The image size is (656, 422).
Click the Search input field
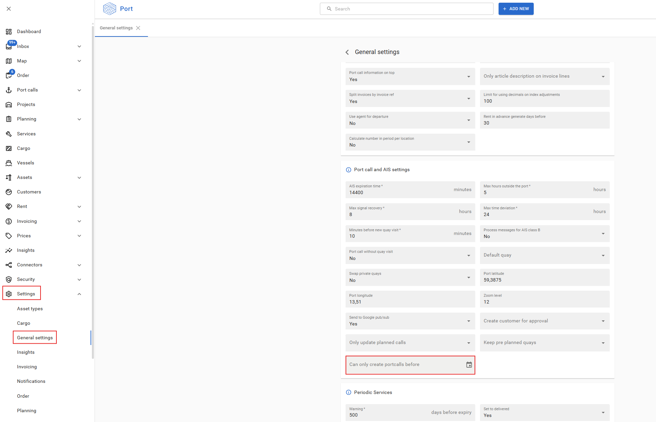(x=406, y=9)
